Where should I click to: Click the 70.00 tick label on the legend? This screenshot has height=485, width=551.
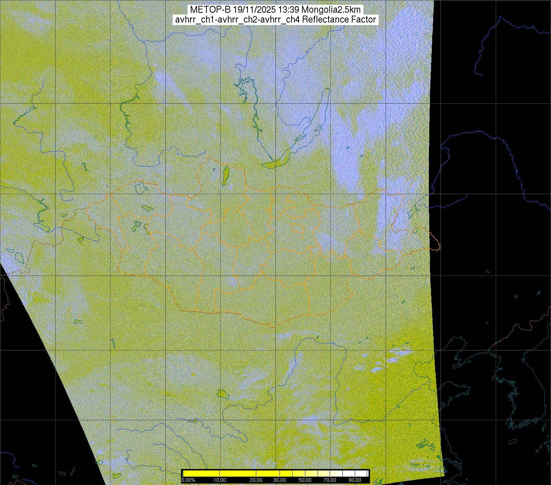330,480
